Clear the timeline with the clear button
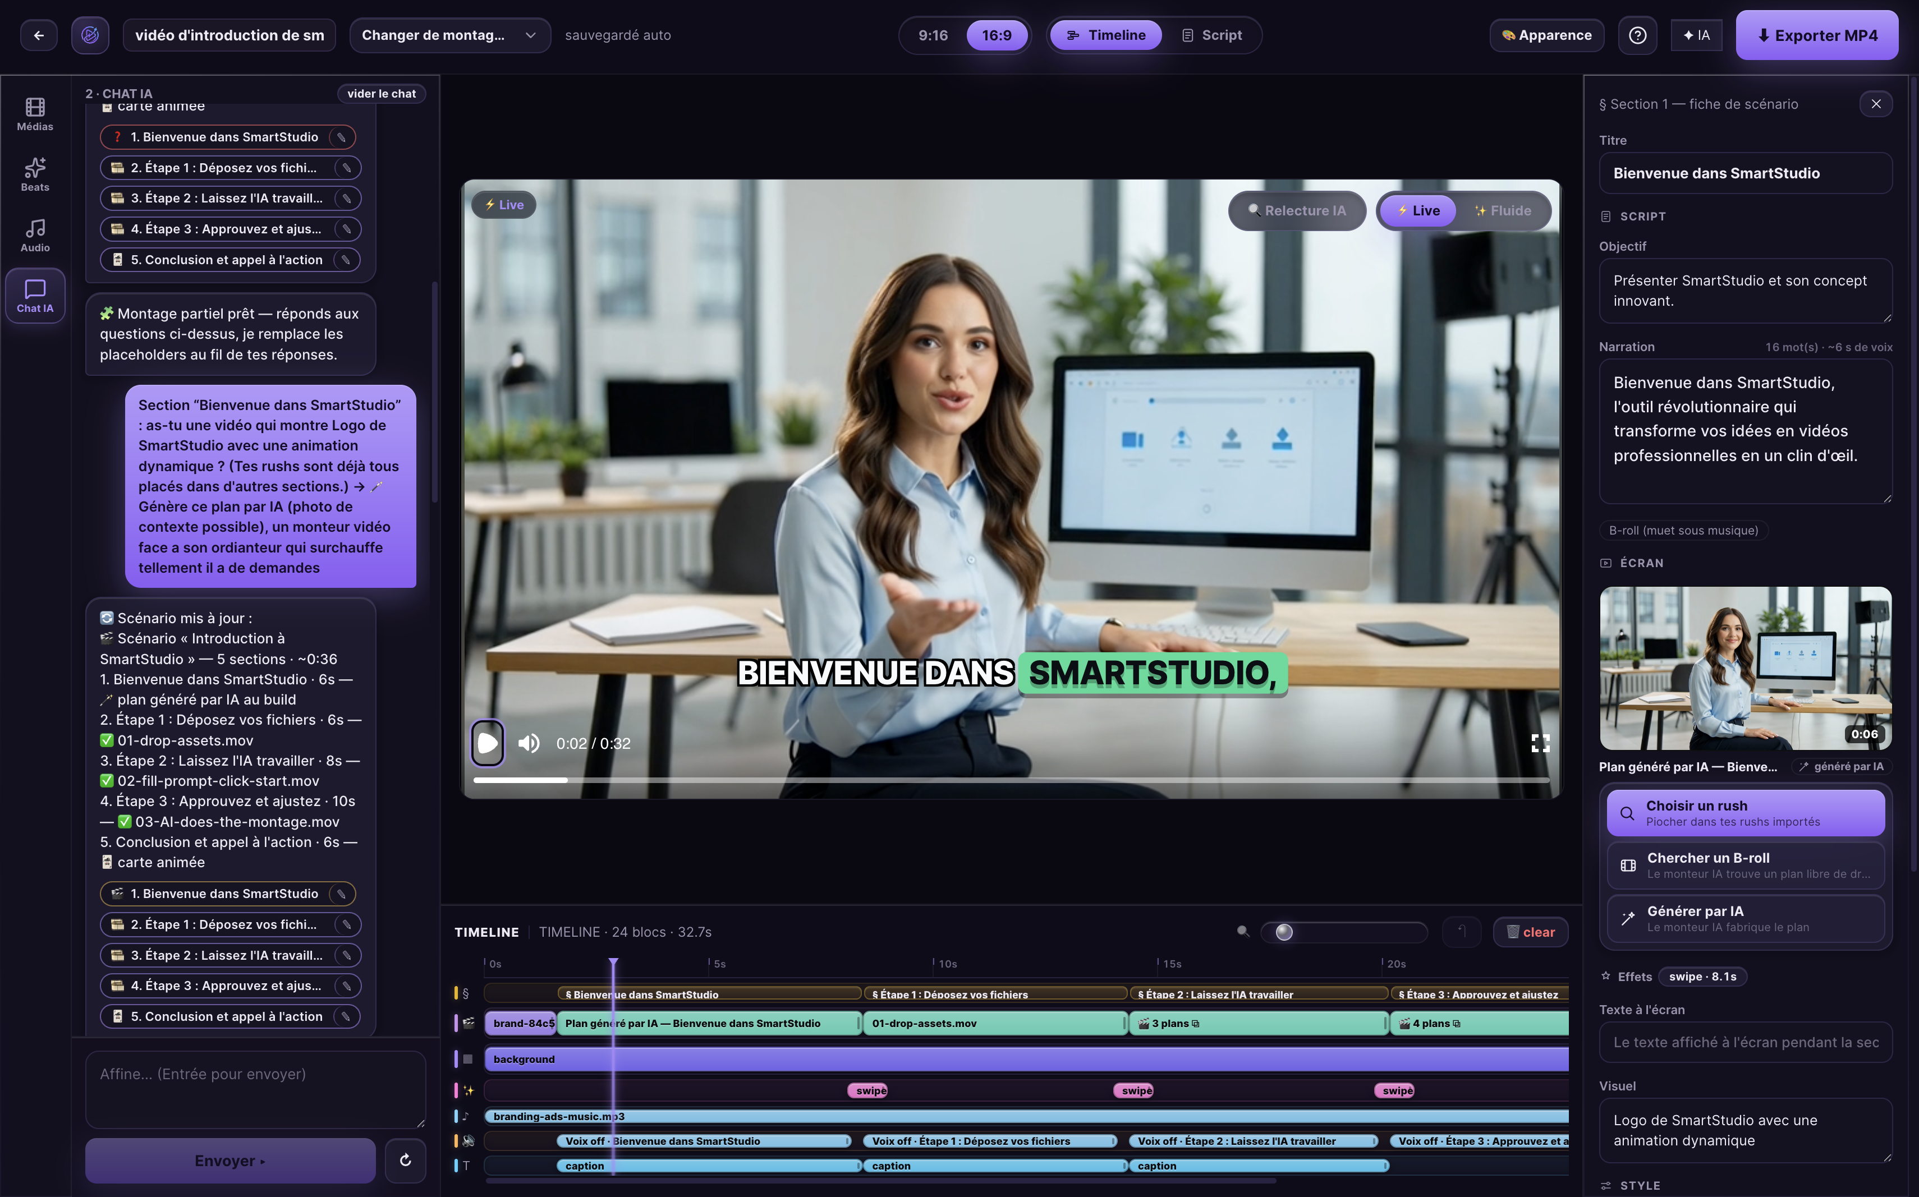1919x1197 pixels. [x=1530, y=932]
